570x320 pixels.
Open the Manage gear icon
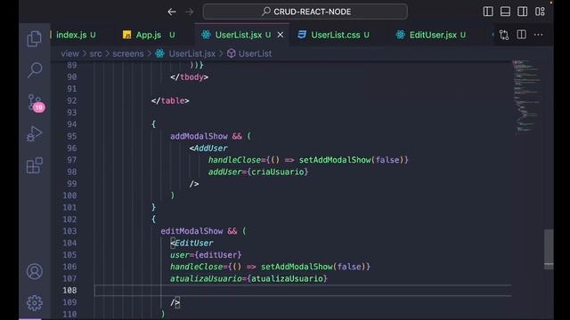point(35,302)
